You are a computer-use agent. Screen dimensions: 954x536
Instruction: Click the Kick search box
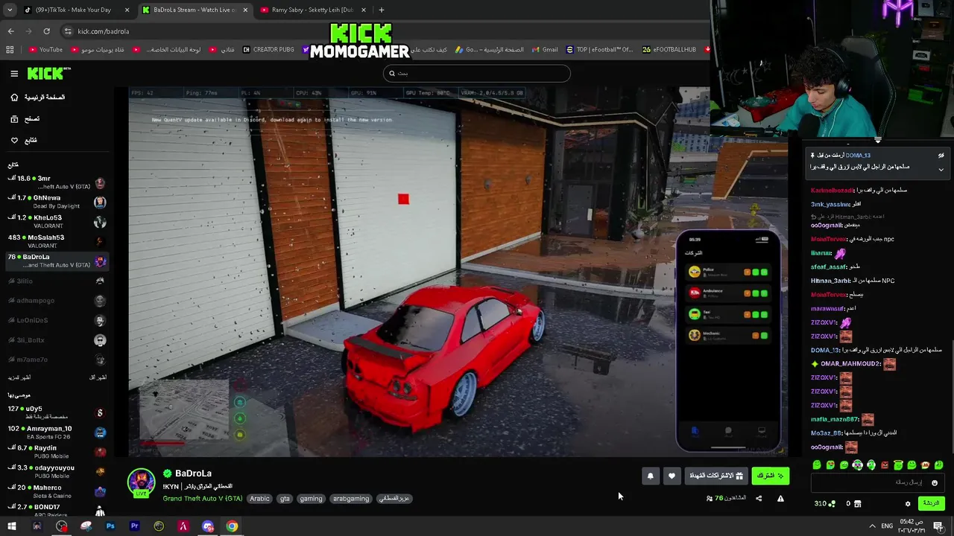tap(477, 73)
